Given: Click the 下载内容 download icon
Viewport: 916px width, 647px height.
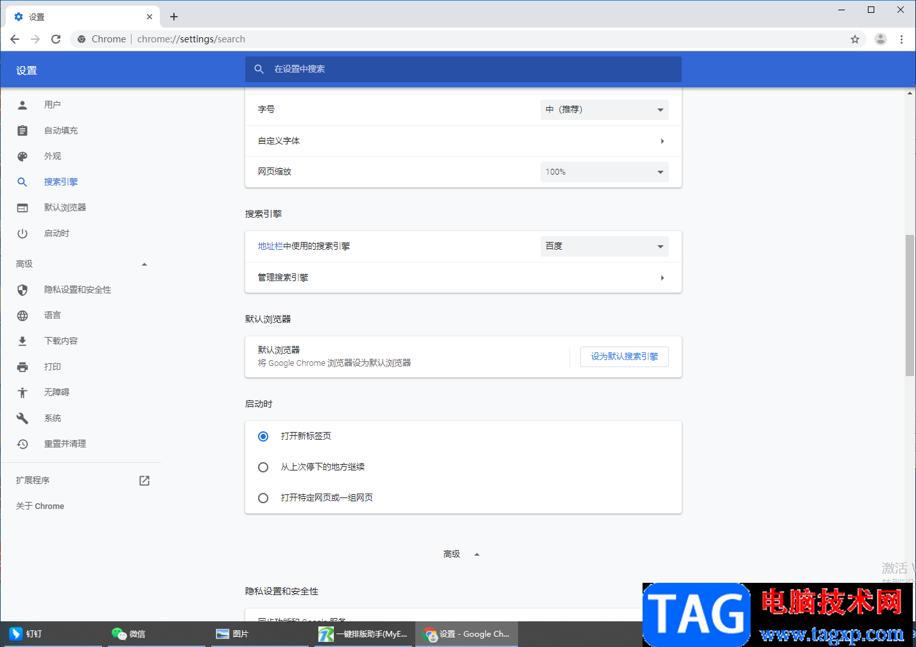Looking at the screenshot, I should 22,341.
